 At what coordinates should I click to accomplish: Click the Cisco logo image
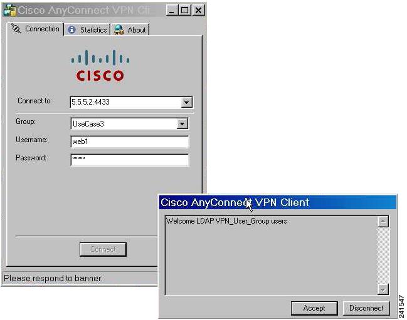point(100,66)
